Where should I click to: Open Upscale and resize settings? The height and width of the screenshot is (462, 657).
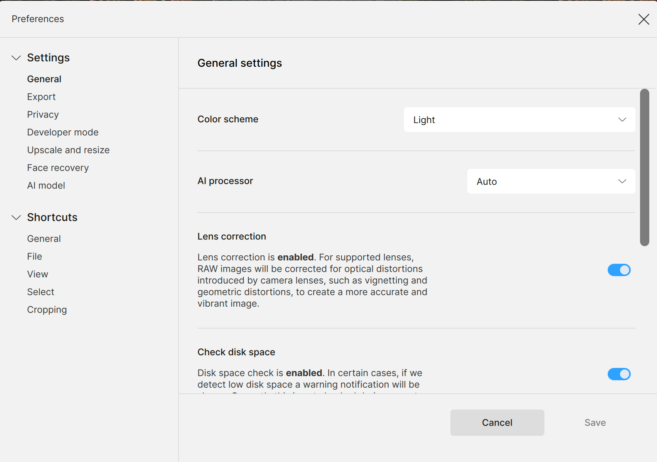pyautogui.click(x=68, y=150)
